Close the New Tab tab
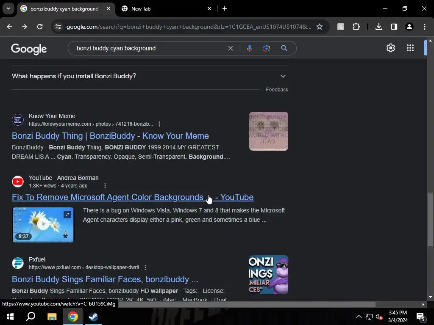 pos(209,8)
